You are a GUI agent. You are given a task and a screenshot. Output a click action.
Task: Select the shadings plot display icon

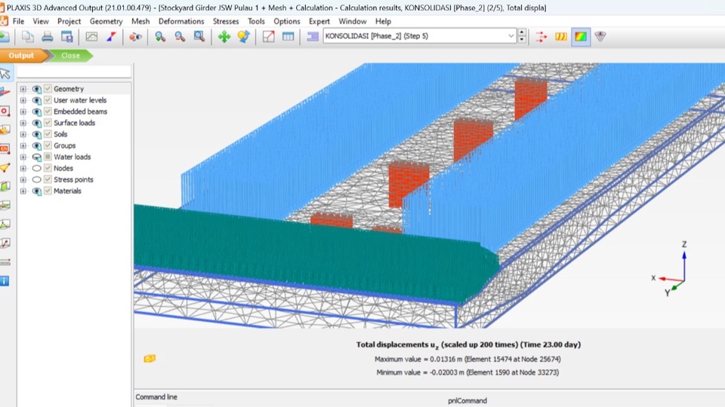580,36
